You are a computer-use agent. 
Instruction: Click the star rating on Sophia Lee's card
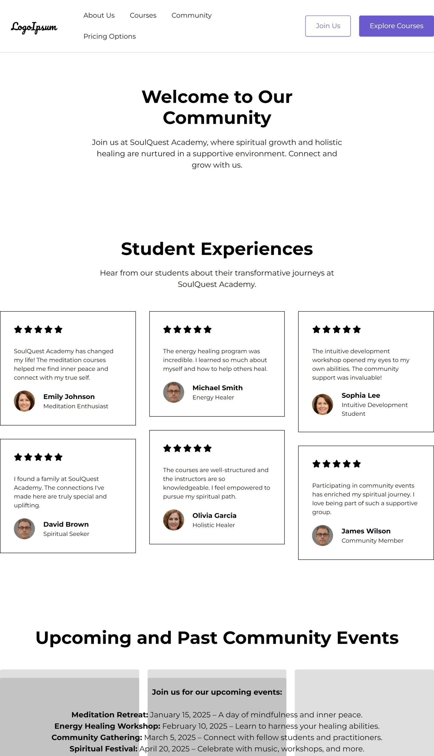click(x=336, y=329)
